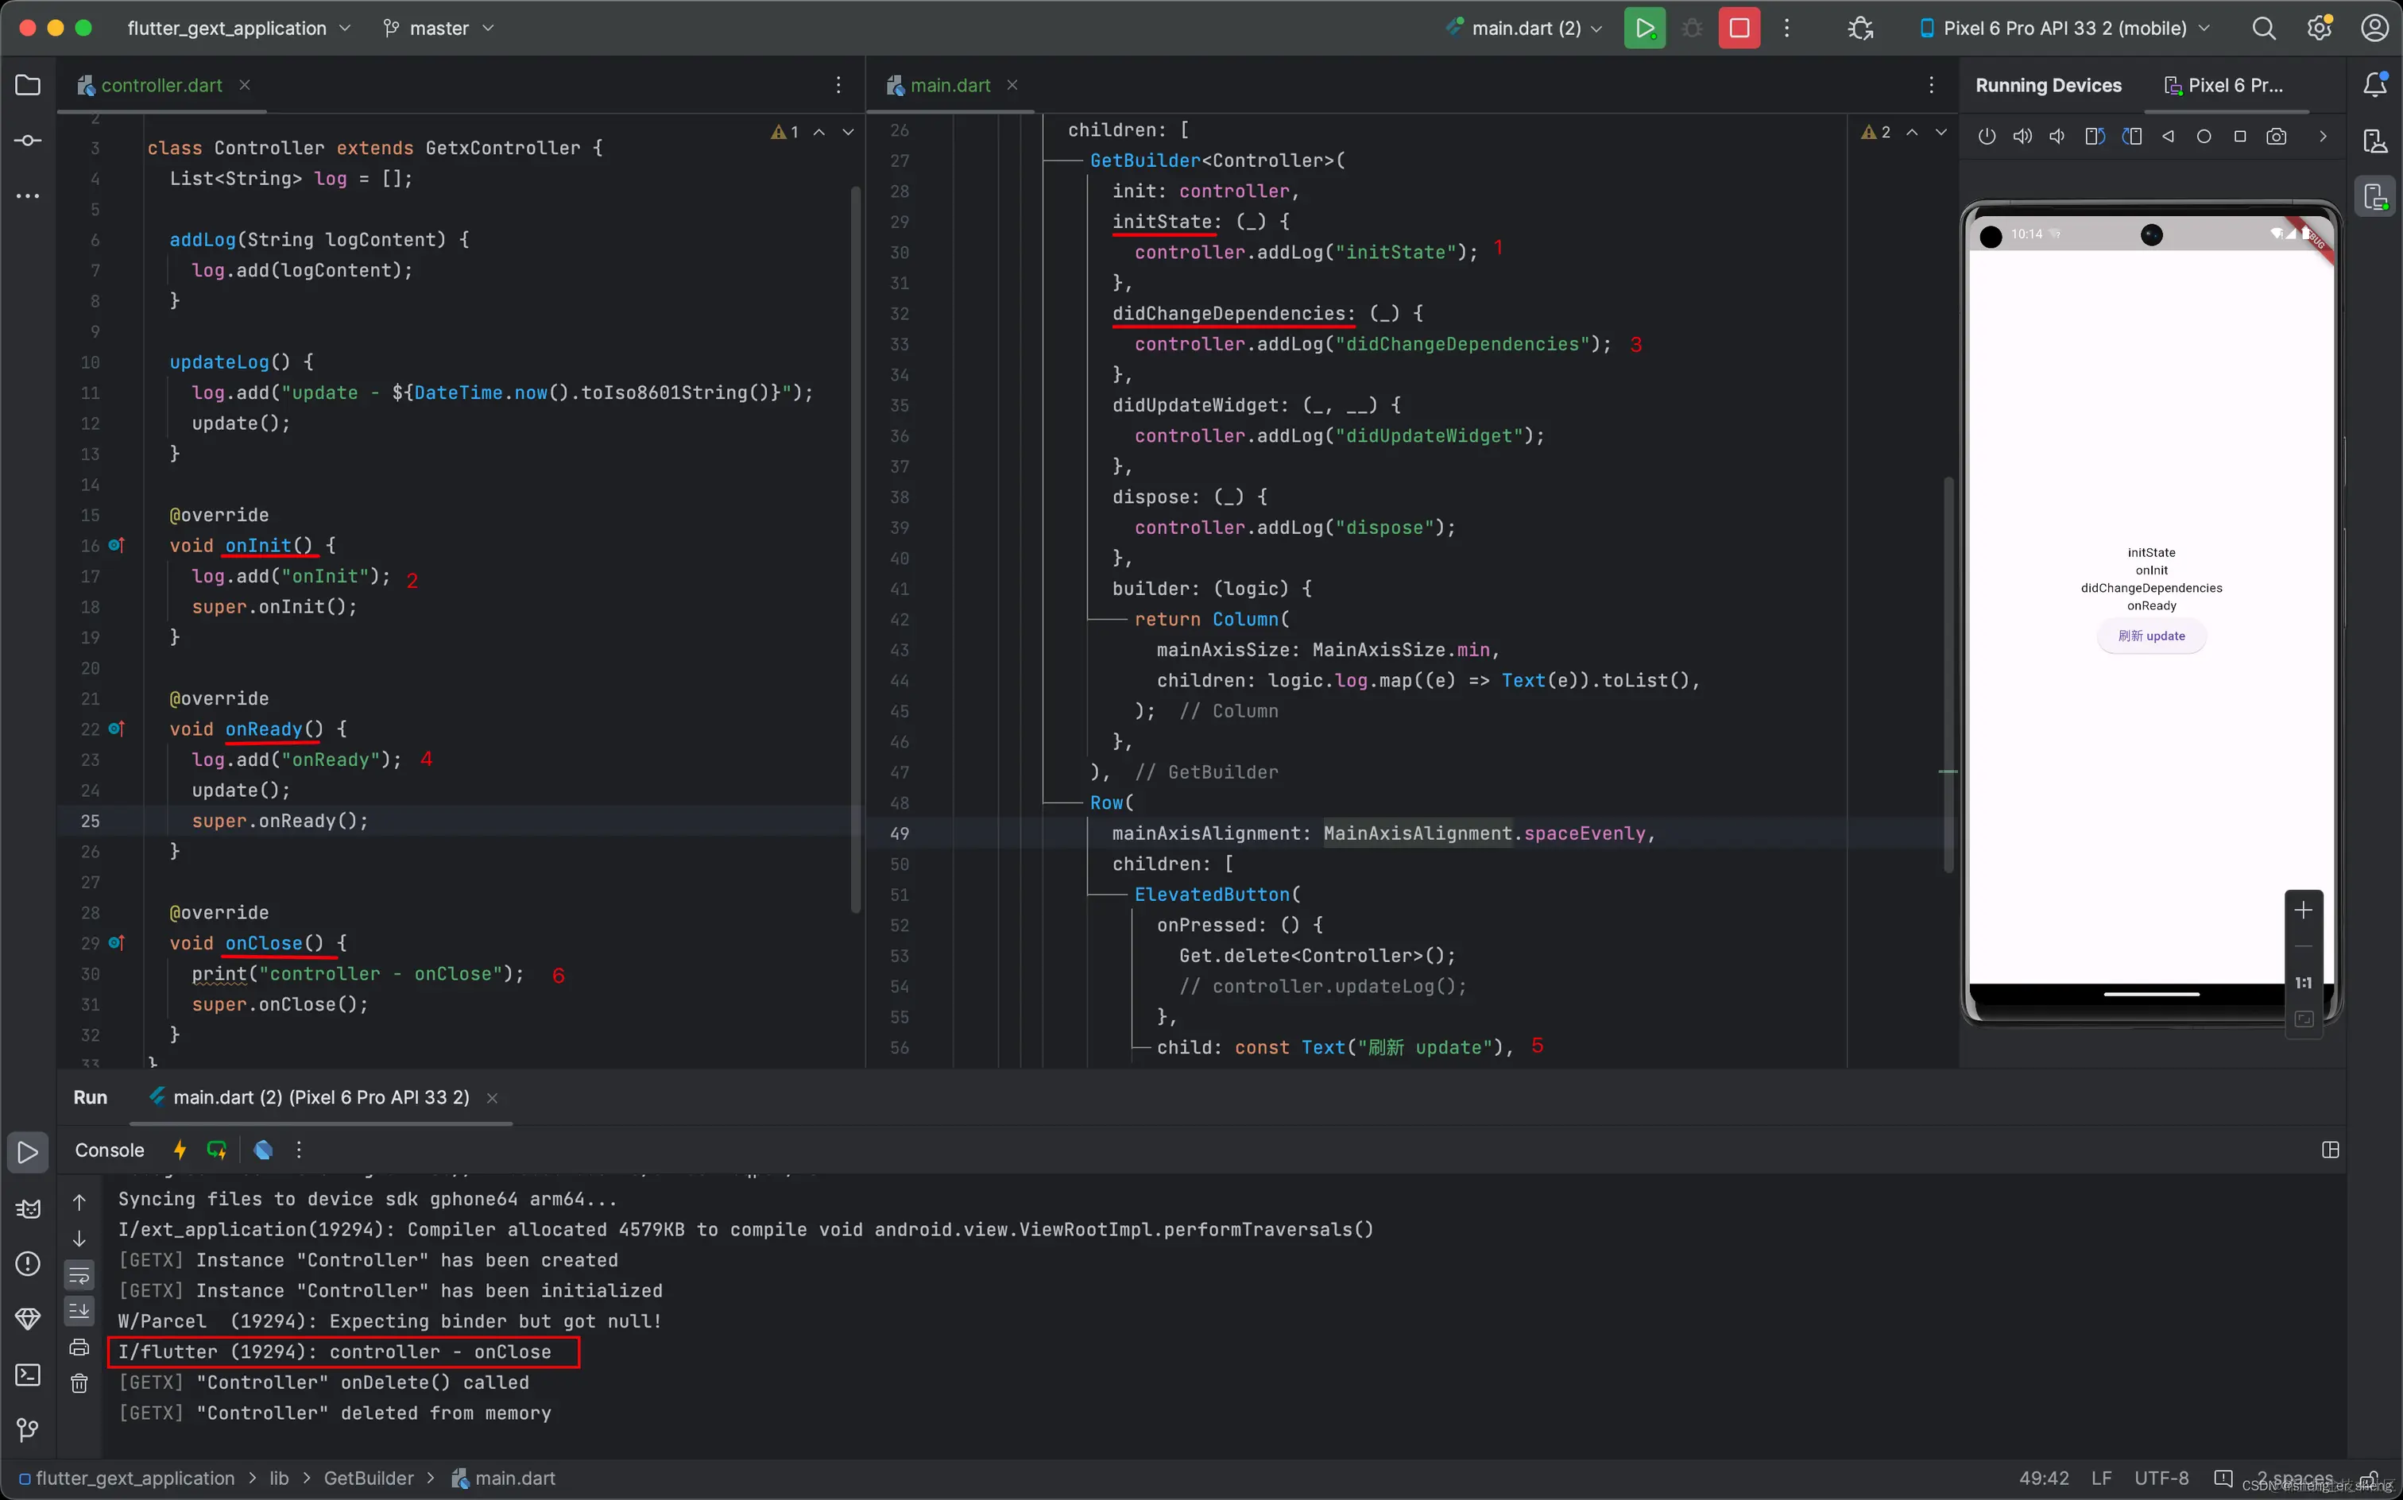This screenshot has width=2403, height=1500.
Task: Click emulator zoom in plus button
Action: [2303, 910]
